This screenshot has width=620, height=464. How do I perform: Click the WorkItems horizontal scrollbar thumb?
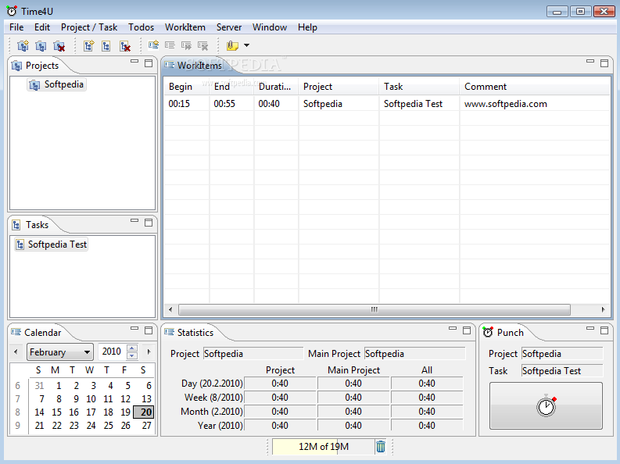[374, 309]
